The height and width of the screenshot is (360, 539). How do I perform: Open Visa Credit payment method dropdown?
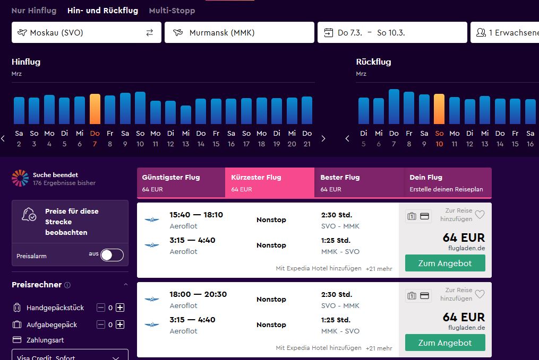[70, 355]
